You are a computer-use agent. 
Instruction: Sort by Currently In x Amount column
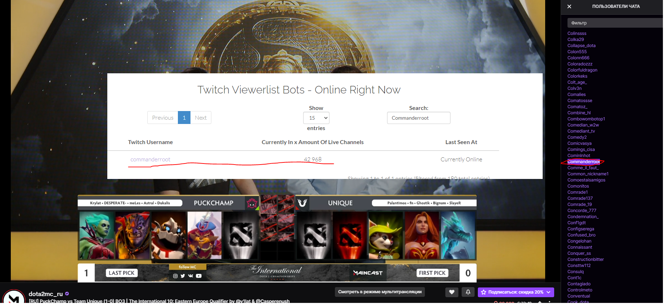(313, 142)
